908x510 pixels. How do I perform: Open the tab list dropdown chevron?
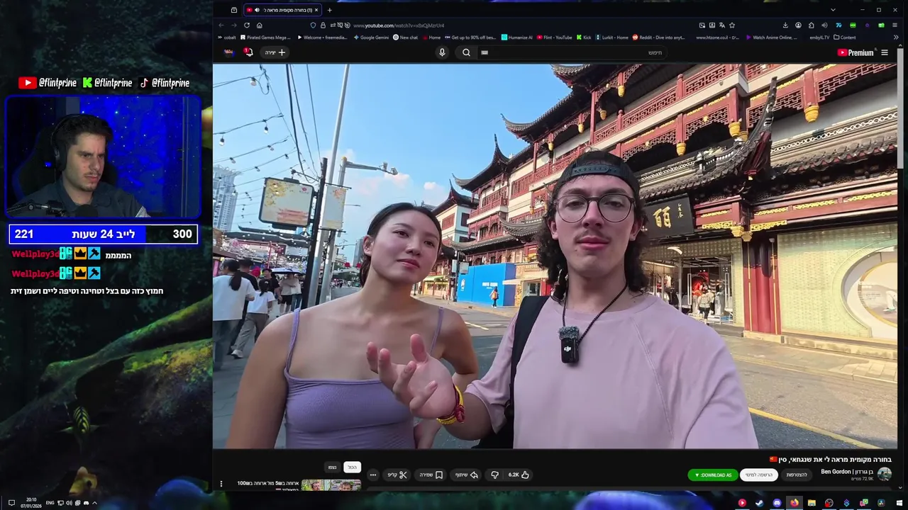(833, 10)
